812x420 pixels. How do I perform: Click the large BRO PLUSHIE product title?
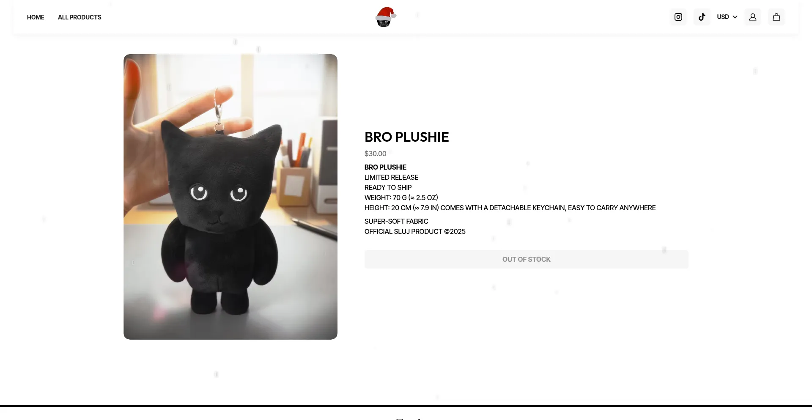click(407, 137)
